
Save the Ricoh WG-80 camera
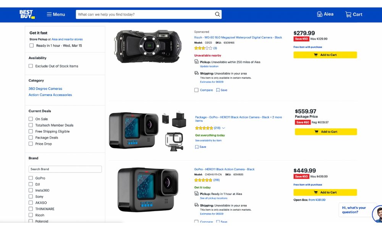pyautogui.click(x=218, y=90)
